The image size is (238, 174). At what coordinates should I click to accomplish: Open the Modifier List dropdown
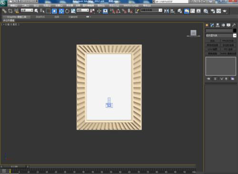pyautogui.click(x=221, y=35)
